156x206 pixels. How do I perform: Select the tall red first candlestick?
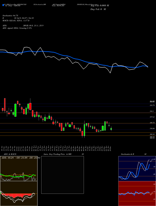[5, 105]
